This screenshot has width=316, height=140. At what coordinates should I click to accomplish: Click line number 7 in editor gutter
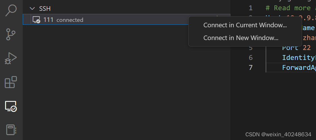coord(250,68)
